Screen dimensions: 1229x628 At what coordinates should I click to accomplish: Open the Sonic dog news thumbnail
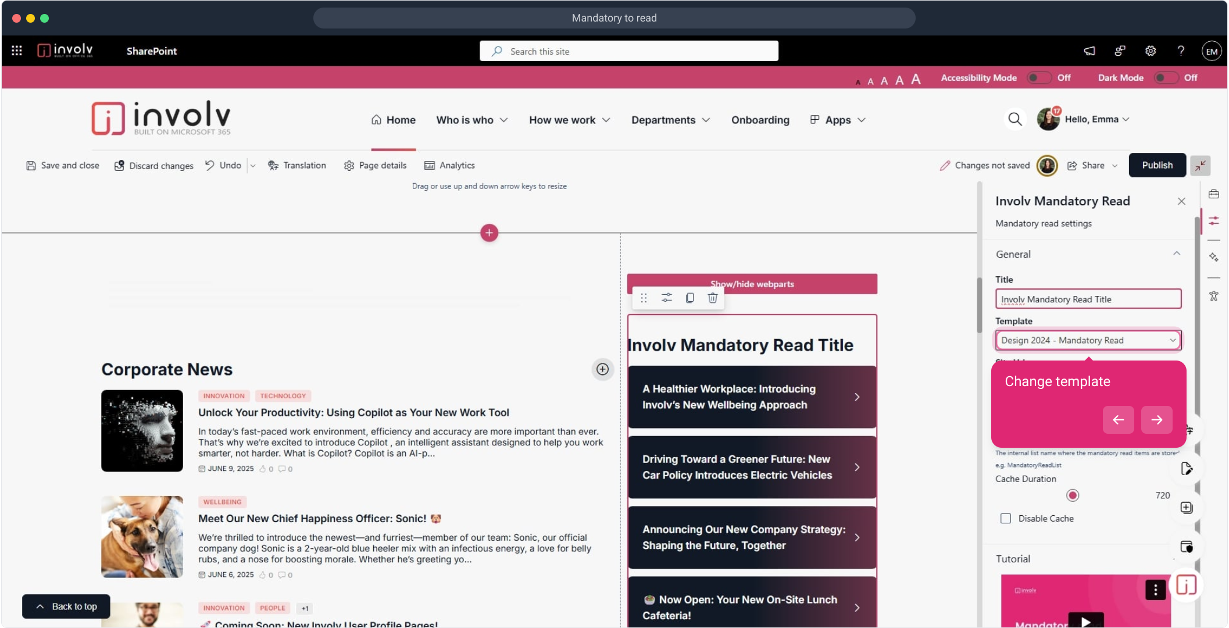142,537
